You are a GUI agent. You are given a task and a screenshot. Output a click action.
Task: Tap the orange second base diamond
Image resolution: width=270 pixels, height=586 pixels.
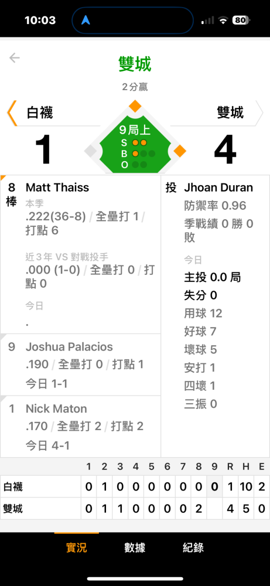pos(135,106)
